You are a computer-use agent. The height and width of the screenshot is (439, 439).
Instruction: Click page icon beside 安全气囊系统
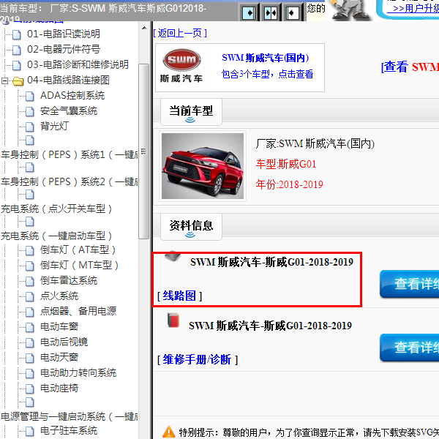point(30,111)
